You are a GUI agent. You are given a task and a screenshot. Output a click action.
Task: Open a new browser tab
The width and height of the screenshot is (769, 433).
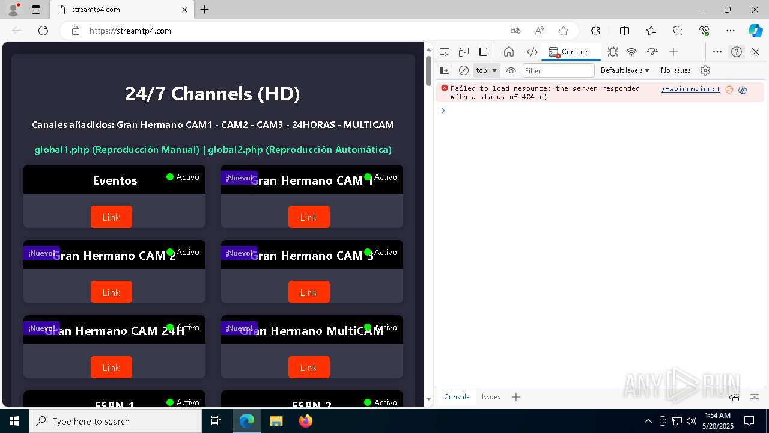tap(205, 10)
